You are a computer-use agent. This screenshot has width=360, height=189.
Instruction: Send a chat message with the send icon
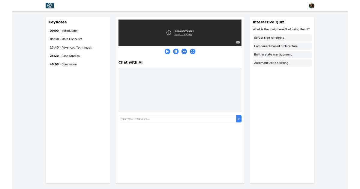pyautogui.click(x=238, y=119)
